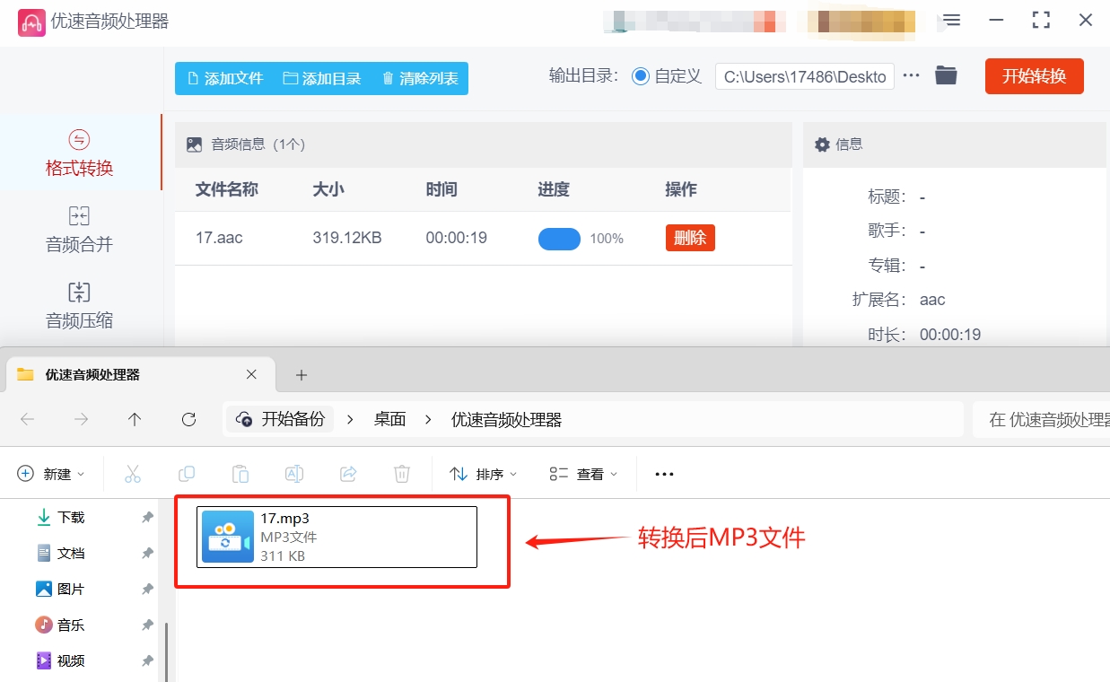
Task: Click the 开始备份 breadcrumb button
Action: (281, 419)
